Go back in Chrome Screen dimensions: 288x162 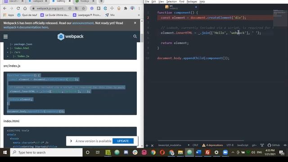(x=5, y=8)
